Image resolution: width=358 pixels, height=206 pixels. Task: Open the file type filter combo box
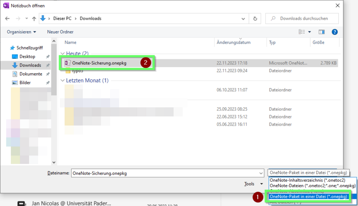(x=308, y=172)
